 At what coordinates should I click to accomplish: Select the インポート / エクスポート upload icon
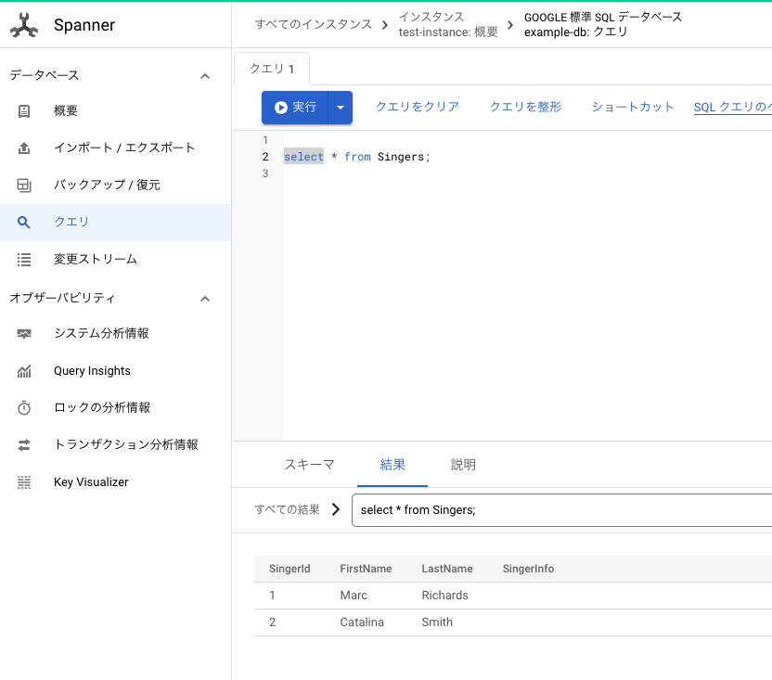coord(23,148)
